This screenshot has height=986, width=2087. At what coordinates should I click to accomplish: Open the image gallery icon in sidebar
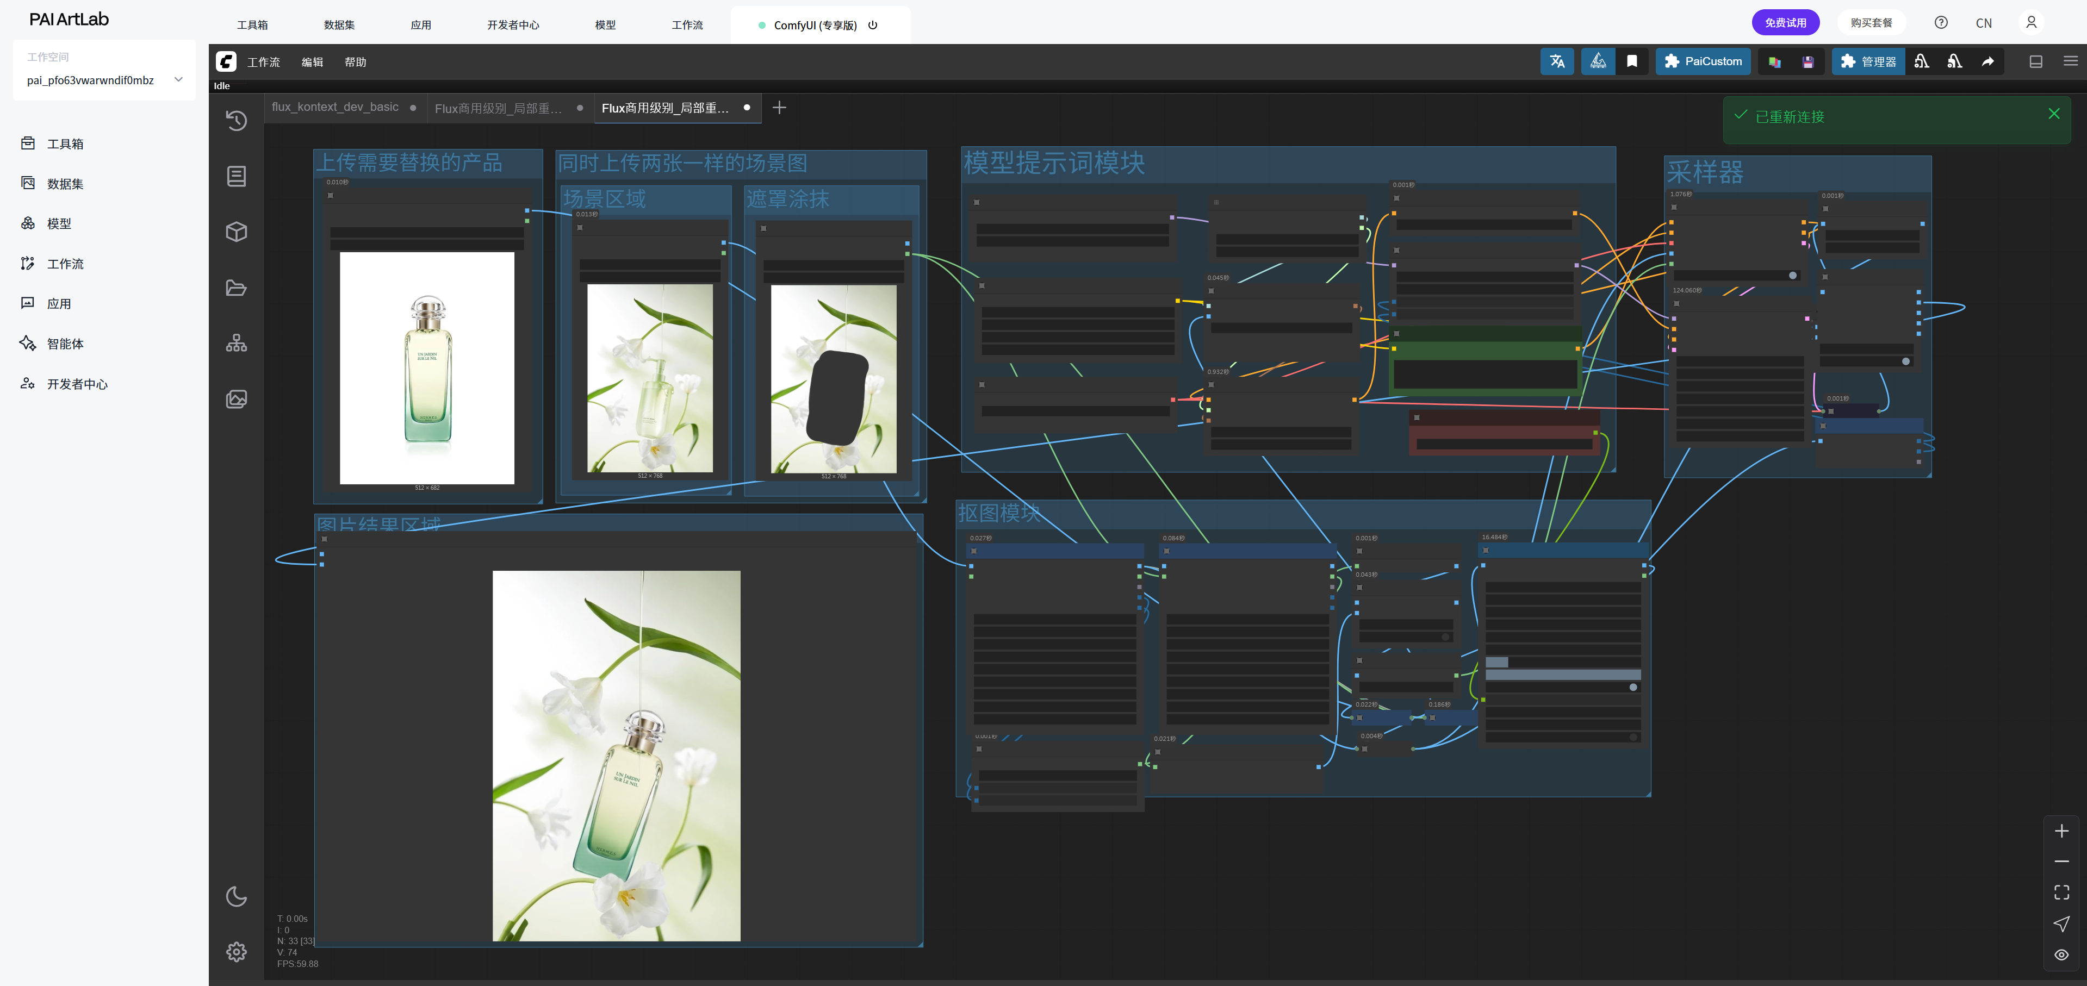[x=236, y=399]
